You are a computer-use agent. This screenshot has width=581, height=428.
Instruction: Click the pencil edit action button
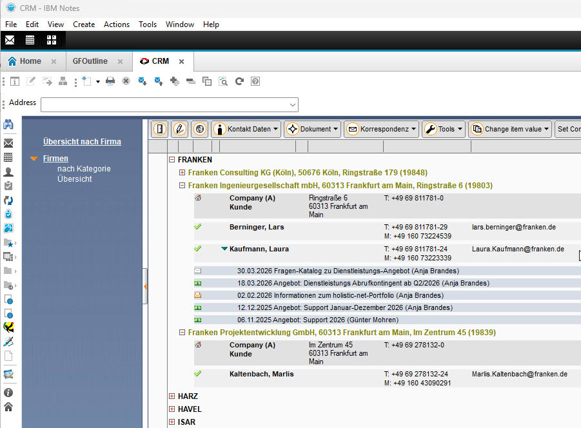(180, 129)
